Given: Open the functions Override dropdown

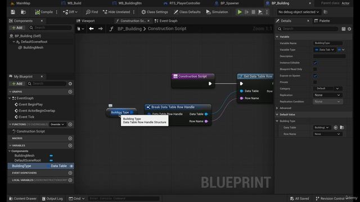Looking at the screenshot, I should pyautogui.click(x=57, y=125).
